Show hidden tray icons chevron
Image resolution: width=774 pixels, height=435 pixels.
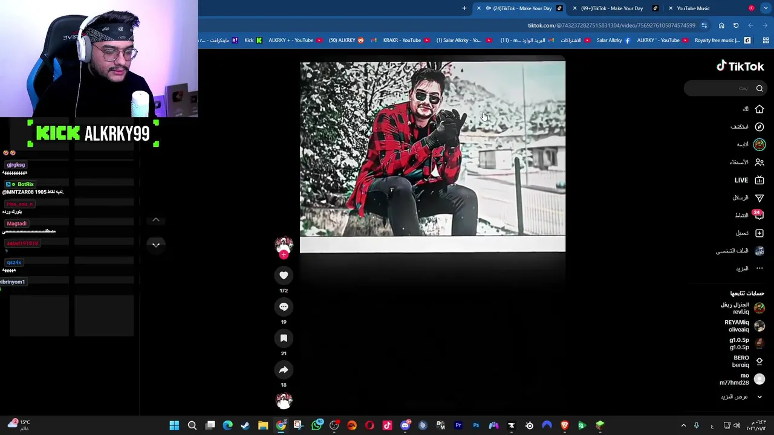click(x=683, y=425)
